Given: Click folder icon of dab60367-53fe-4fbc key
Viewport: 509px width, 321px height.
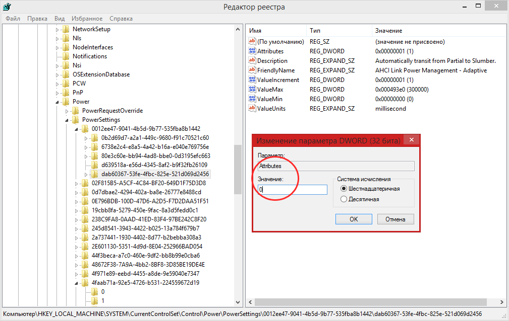Looking at the screenshot, I should [x=95, y=174].
